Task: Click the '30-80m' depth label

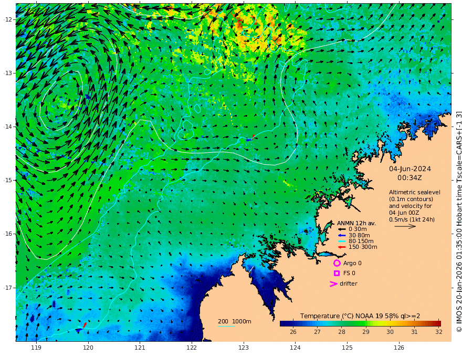Action: pyautogui.click(x=359, y=235)
